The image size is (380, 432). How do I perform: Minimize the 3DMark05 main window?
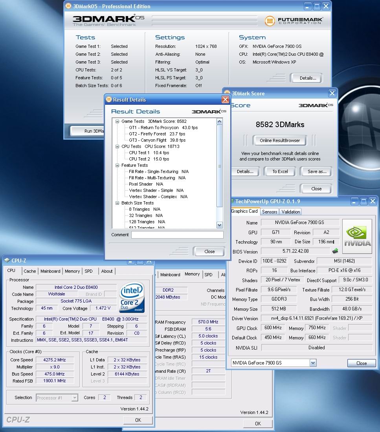click(x=308, y=6)
